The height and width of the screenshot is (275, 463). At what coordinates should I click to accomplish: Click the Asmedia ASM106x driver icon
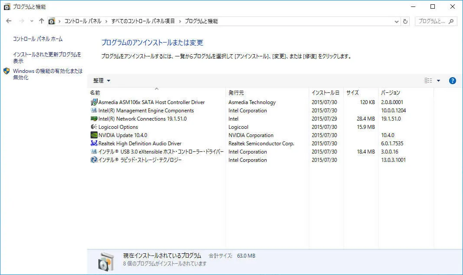pos(94,102)
